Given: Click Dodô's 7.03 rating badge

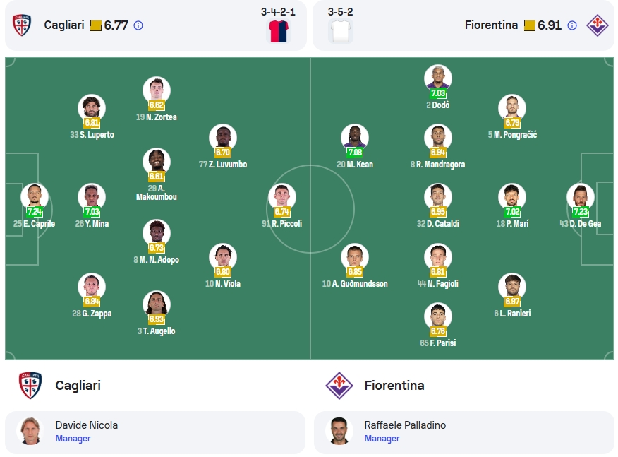Looking at the screenshot, I should pos(438,93).
